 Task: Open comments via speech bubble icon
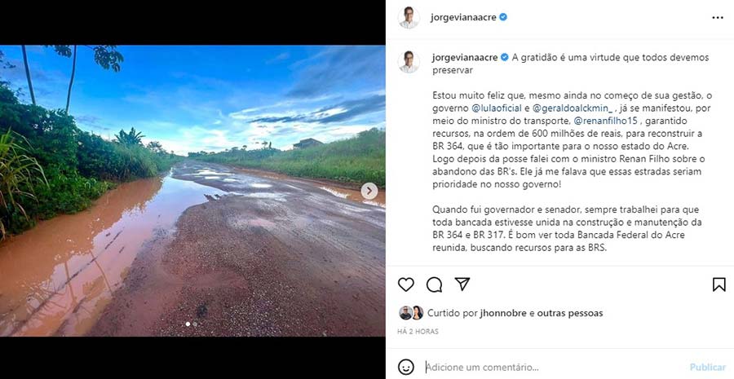tap(434, 284)
